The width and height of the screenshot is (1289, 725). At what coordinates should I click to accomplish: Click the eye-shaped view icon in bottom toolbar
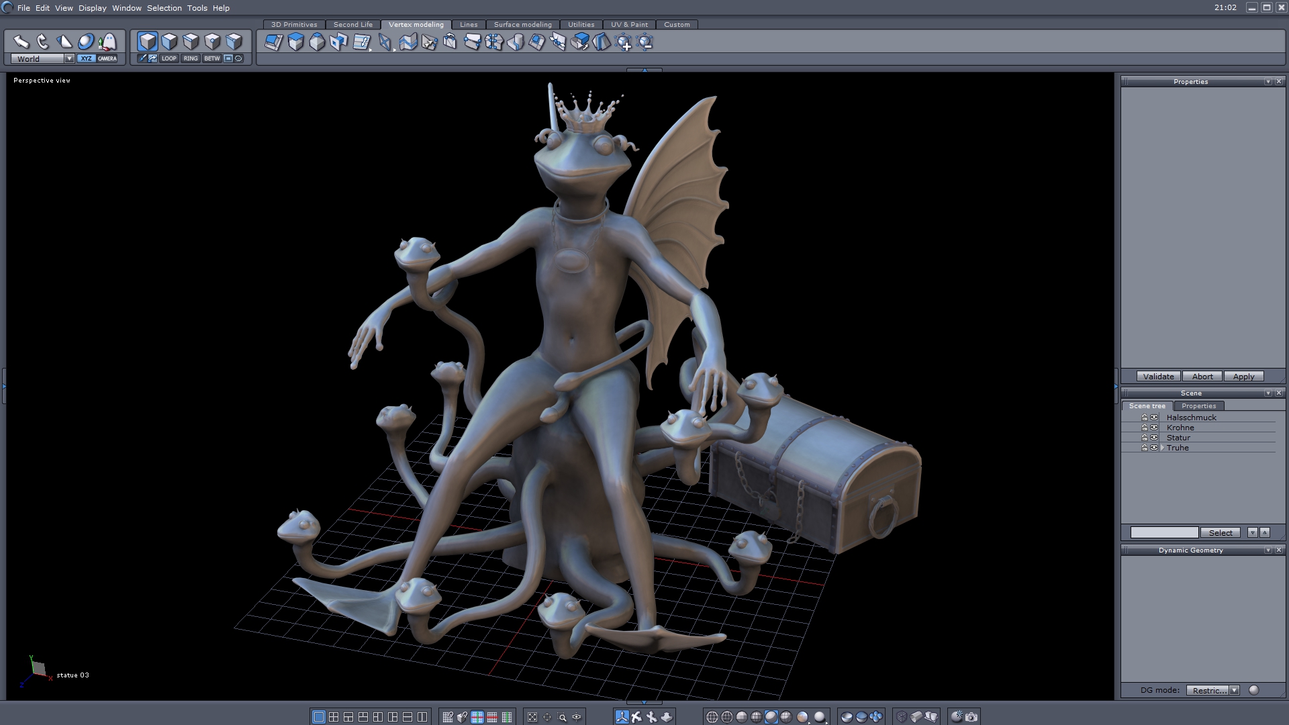(x=577, y=717)
